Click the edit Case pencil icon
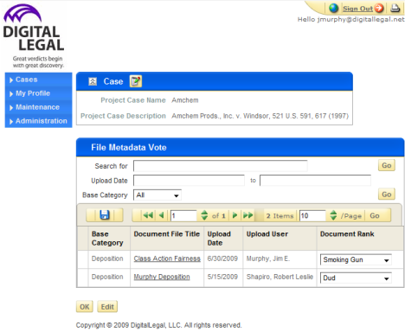The width and height of the screenshot is (405, 332). tap(136, 81)
